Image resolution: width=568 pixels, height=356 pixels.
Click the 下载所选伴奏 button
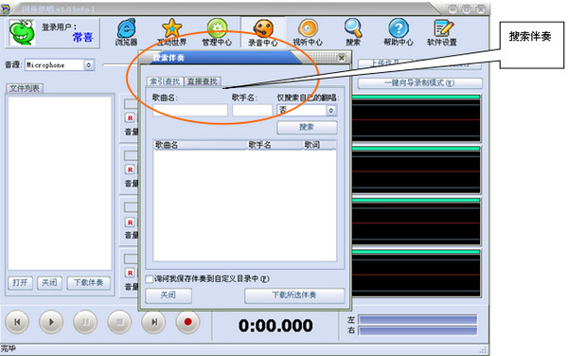pyautogui.click(x=294, y=295)
